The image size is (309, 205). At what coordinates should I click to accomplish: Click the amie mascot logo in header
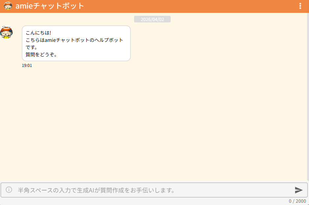click(x=8, y=6)
